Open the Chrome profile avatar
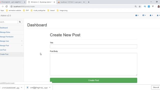 (x=158, y=6)
